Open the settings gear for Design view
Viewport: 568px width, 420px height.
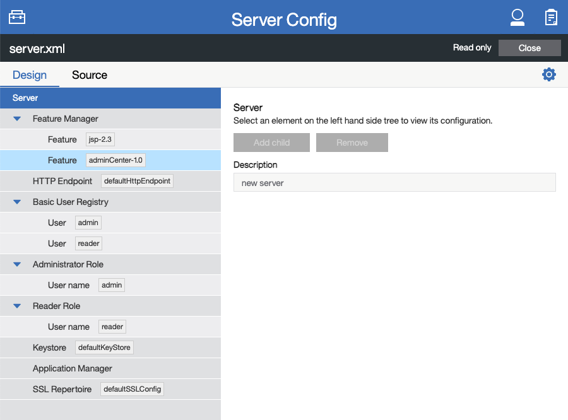(549, 74)
